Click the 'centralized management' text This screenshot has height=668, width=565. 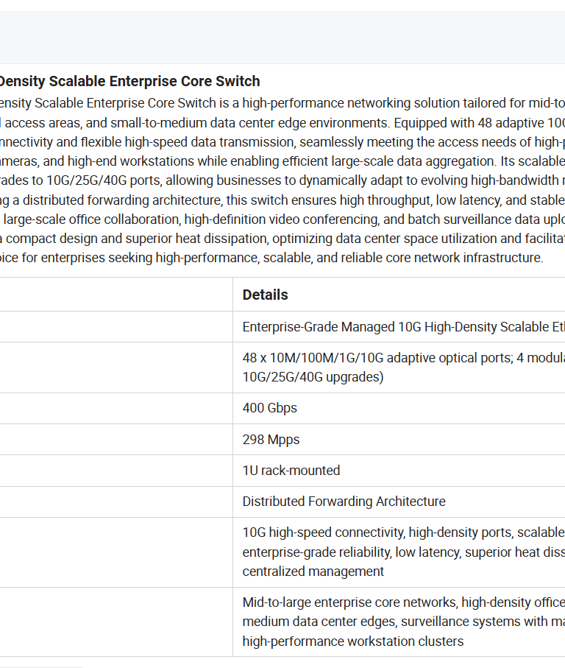(313, 572)
